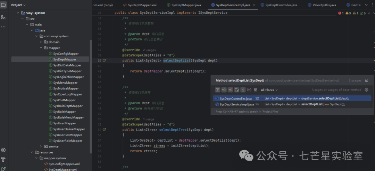
Task: Close the SysDeptServiceImpl.java tab
Action: (254, 5)
